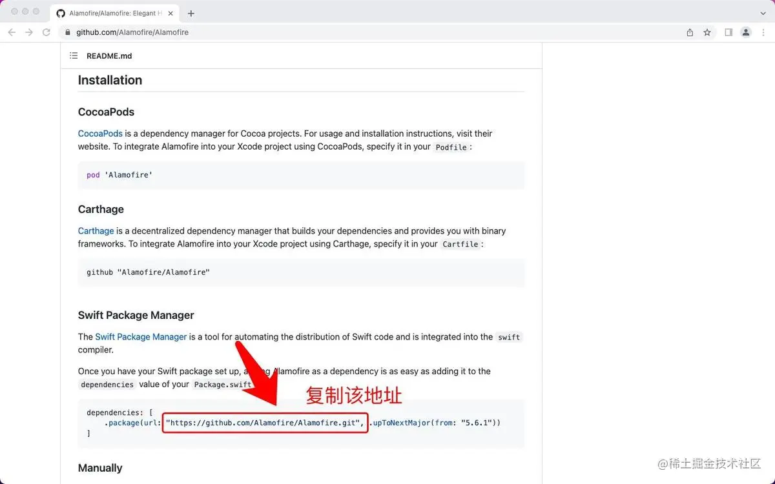Open the browser side panel icon
Screen dimensions: 775x484
pyautogui.click(x=728, y=32)
